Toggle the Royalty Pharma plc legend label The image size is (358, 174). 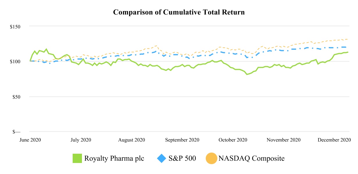pyautogui.click(x=114, y=158)
